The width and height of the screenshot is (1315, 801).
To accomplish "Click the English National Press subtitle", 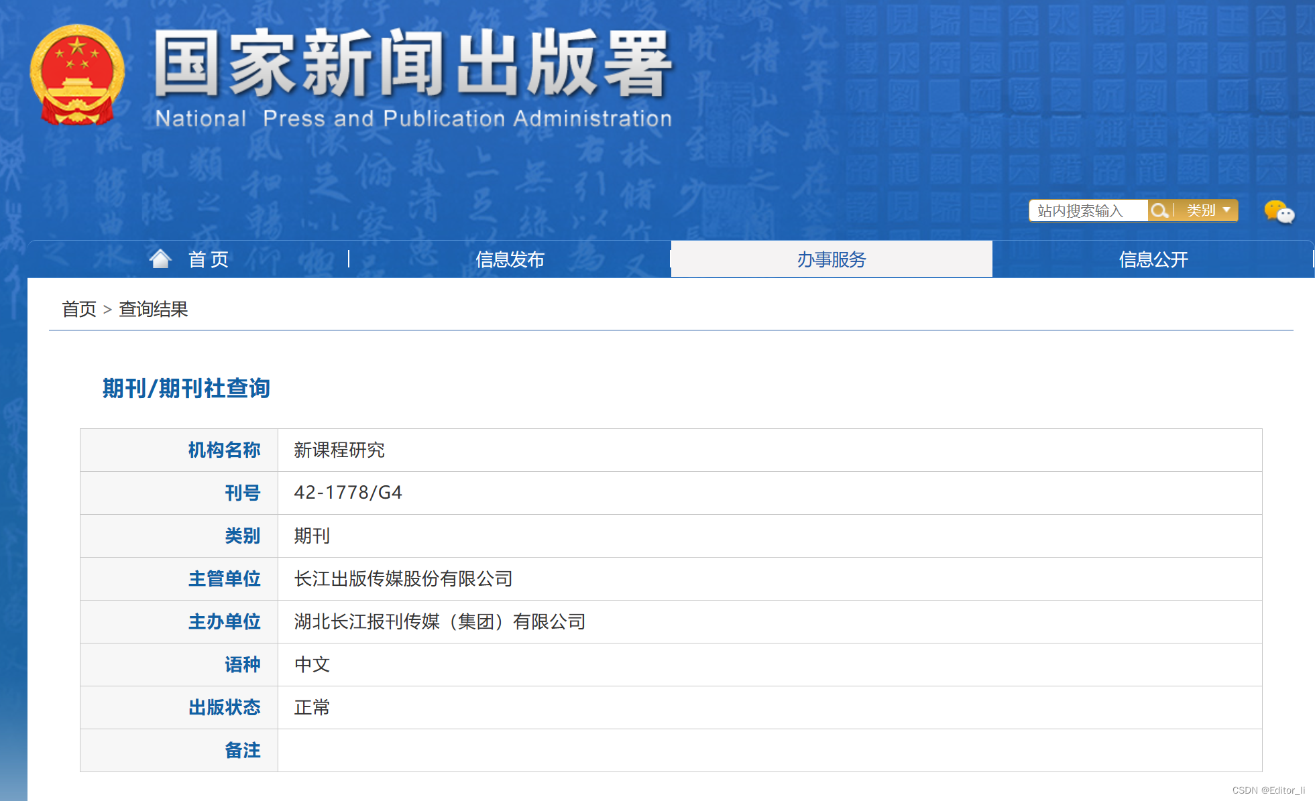I will (x=413, y=119).
